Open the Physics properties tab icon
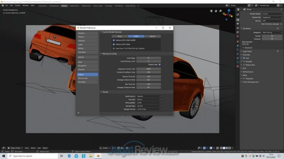This screenshot has height=159, width=284. (x=238, y=54)
